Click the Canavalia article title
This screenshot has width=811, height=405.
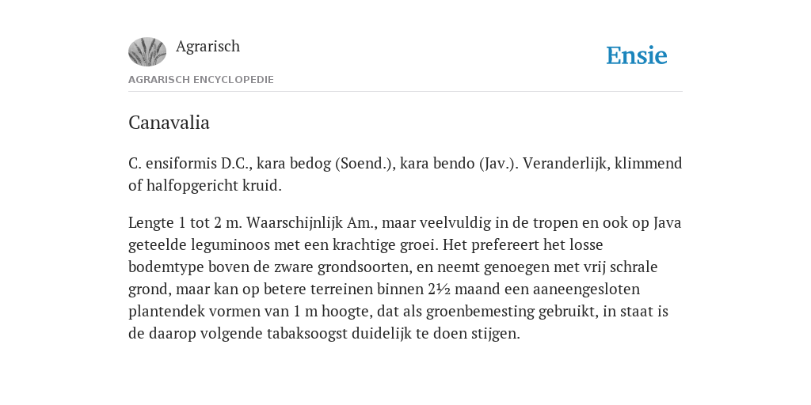(169, 123)
